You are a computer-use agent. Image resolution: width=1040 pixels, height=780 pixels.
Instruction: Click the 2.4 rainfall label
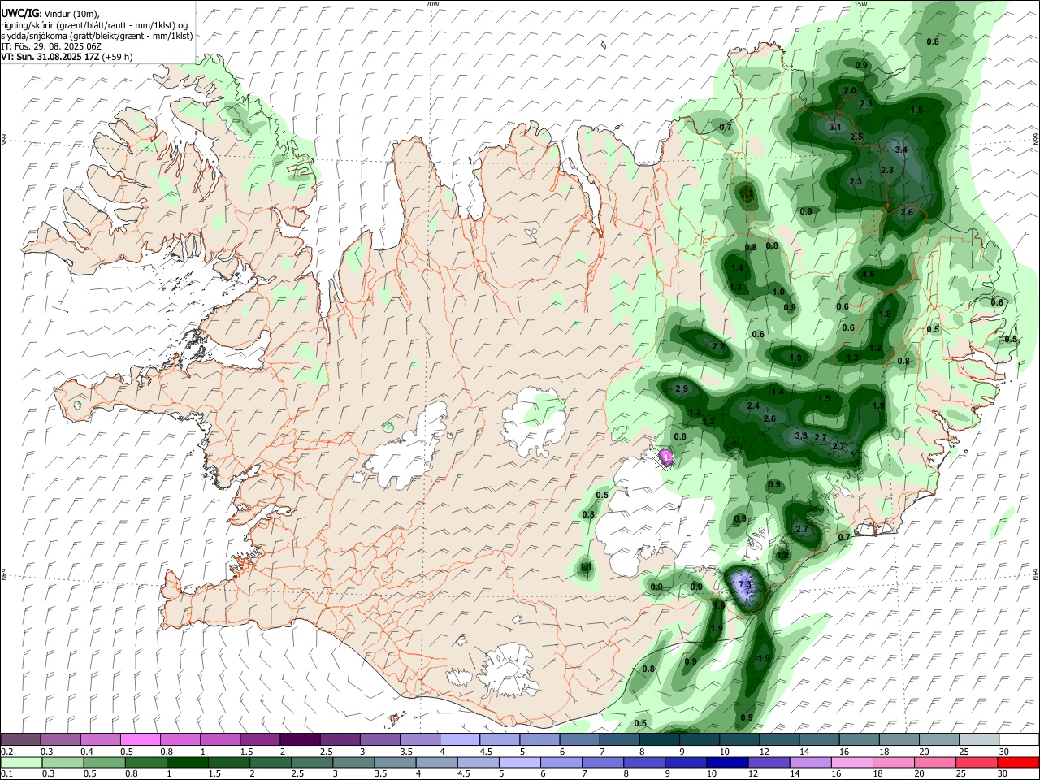click(x=753, y=406)
